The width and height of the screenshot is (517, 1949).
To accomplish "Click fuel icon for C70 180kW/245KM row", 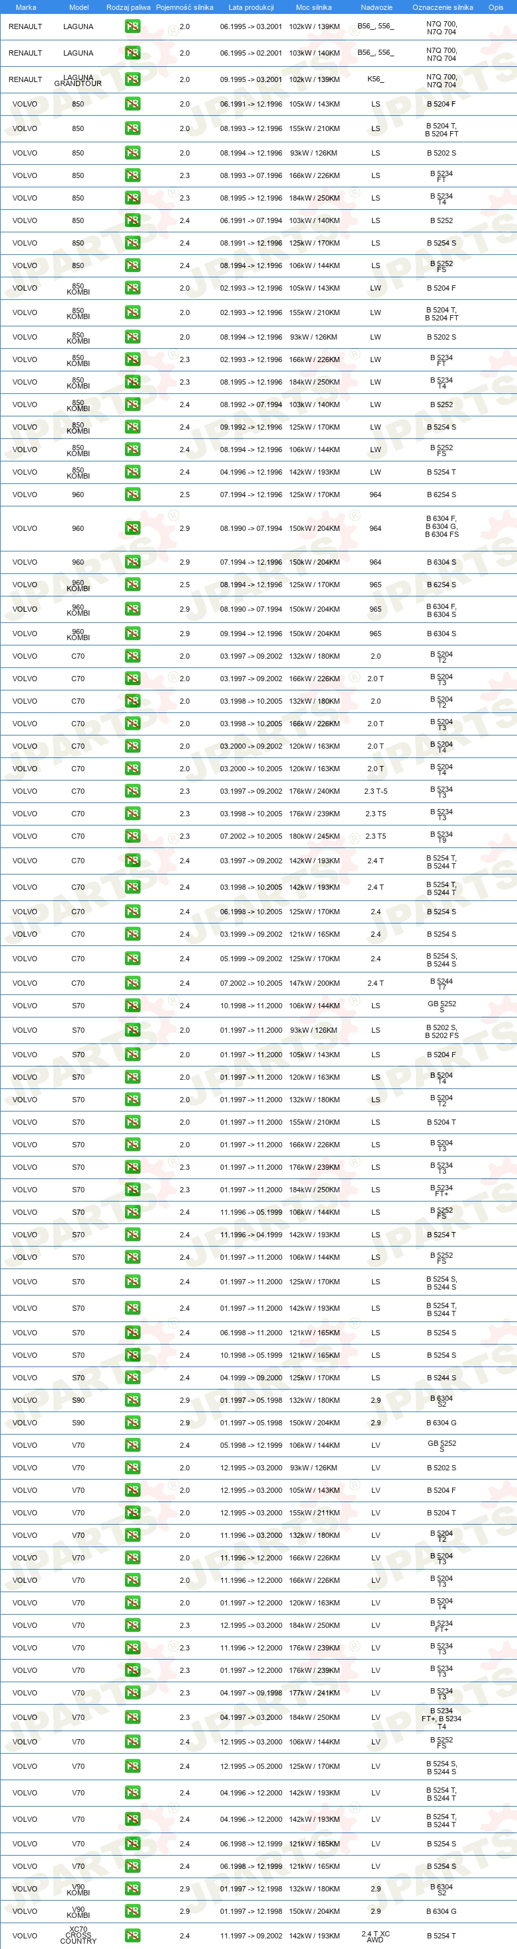I will point(132,837).
